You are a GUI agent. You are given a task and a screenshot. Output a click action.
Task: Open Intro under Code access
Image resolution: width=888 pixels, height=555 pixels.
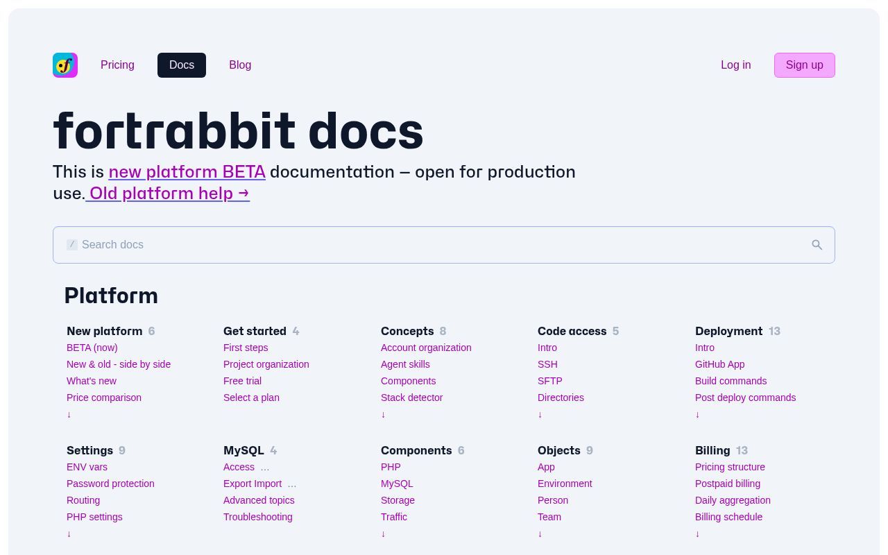pyautogui.click(x=547, y=348)
